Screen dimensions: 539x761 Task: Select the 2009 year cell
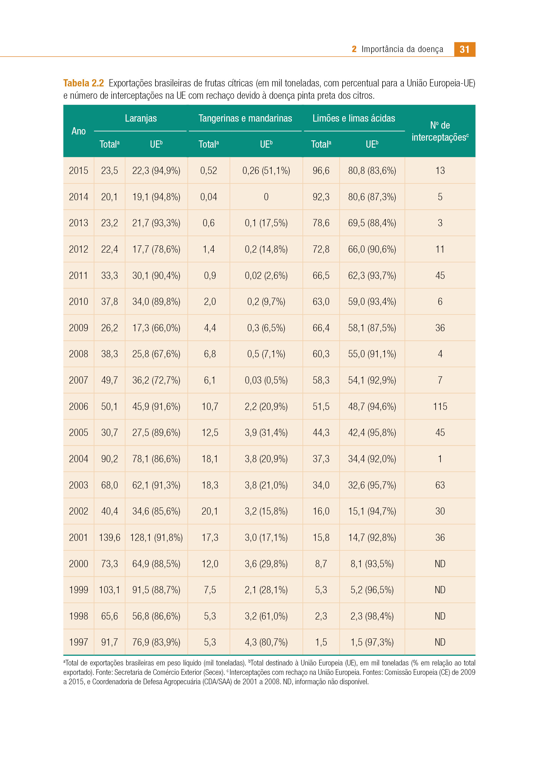click(79, 328)
